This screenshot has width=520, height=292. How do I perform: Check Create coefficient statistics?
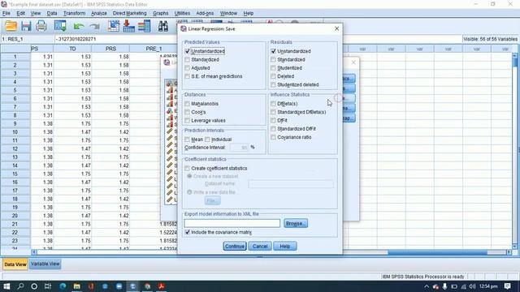click(x=188, y=168)
